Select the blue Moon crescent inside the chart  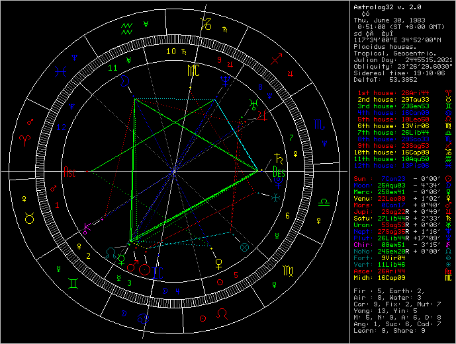click(124, 81)
